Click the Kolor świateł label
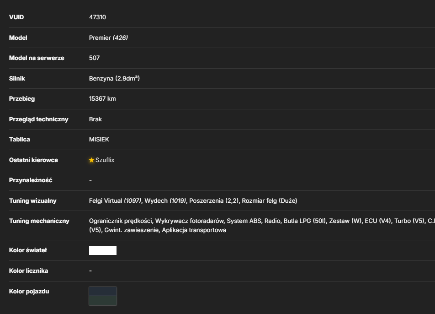 click(x=28, y=250)
